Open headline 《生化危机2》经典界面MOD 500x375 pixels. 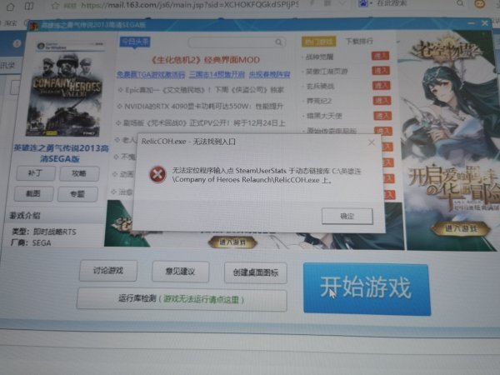[x=205, y=60]
